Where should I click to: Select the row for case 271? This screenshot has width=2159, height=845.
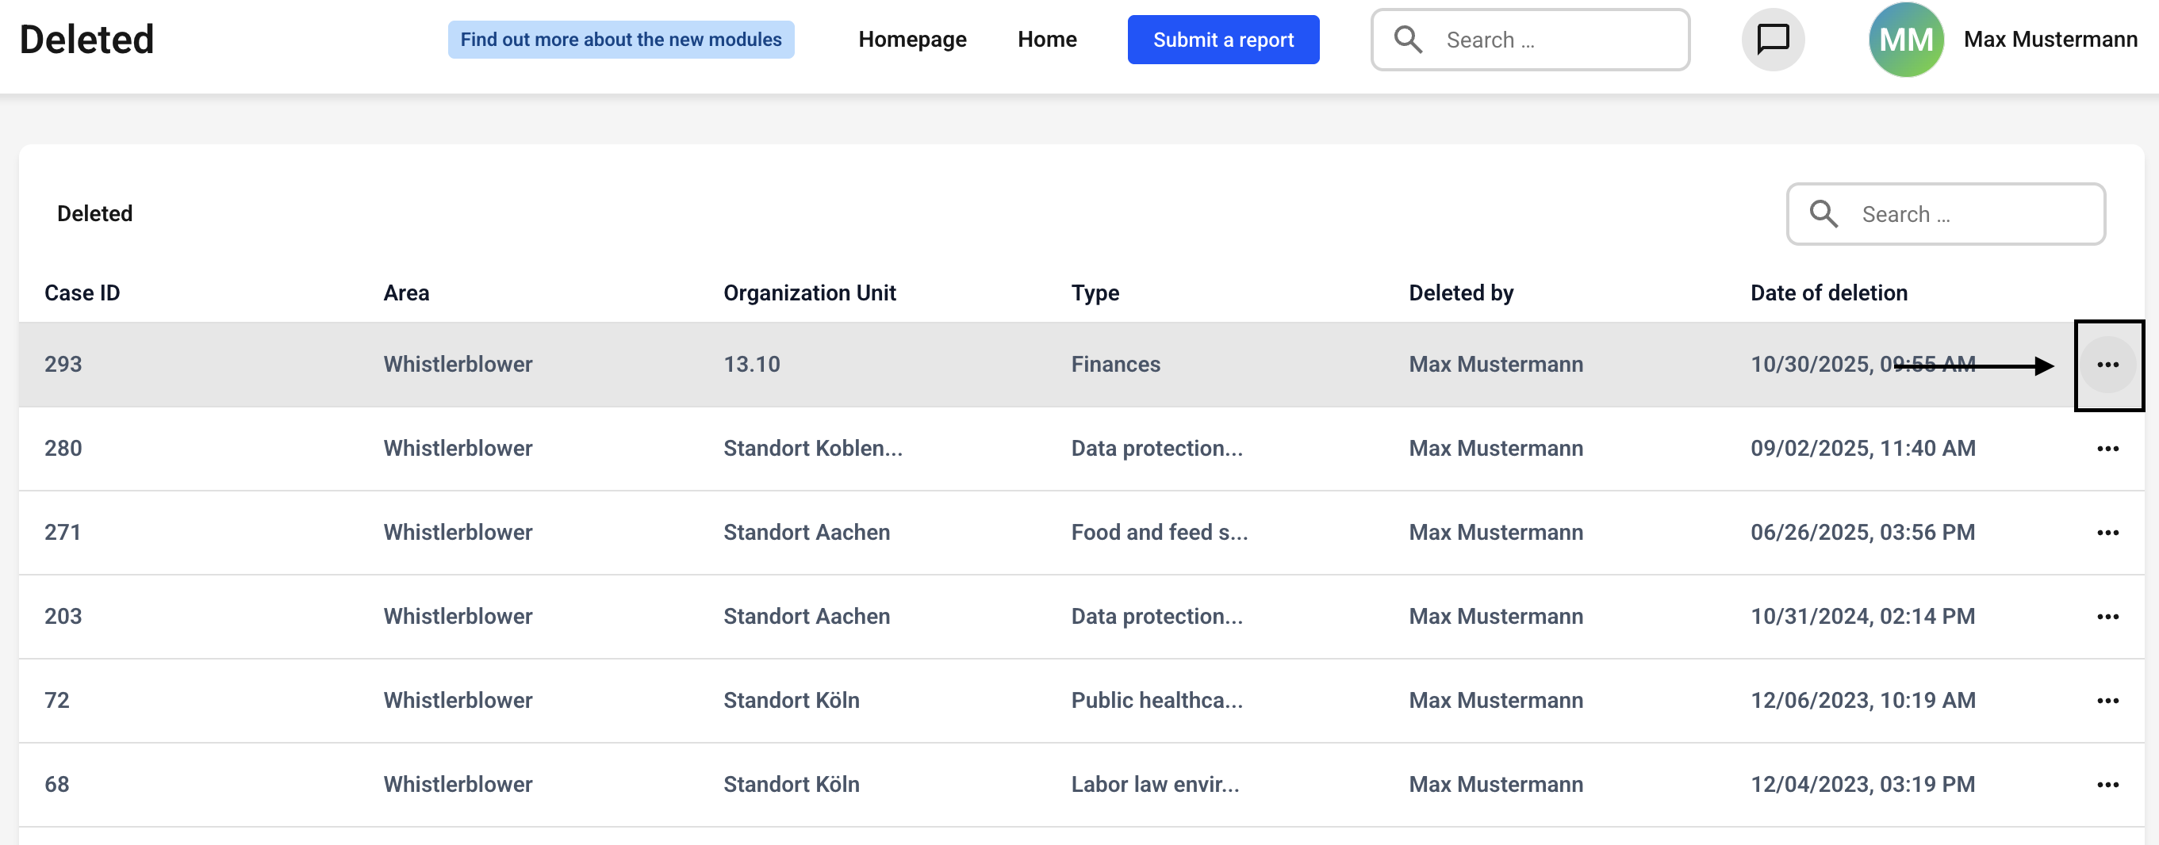click(x=1081, y=533)
